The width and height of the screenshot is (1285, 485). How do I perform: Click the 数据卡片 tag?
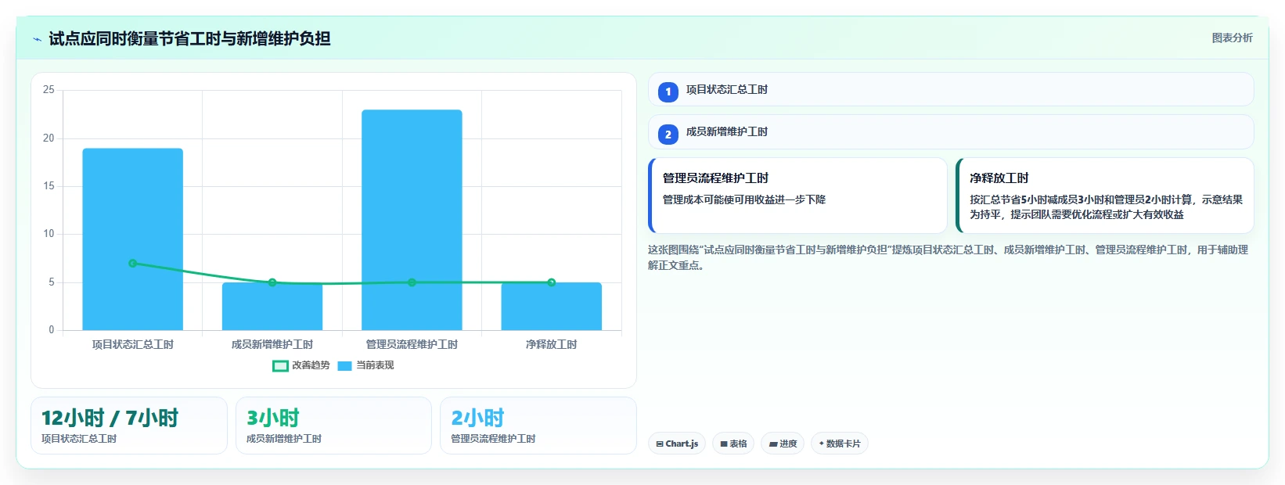click(x=840, y=444)
